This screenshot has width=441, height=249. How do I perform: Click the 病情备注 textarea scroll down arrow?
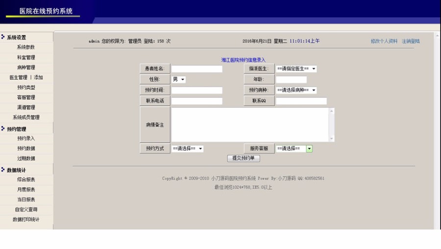click(331, 138)
